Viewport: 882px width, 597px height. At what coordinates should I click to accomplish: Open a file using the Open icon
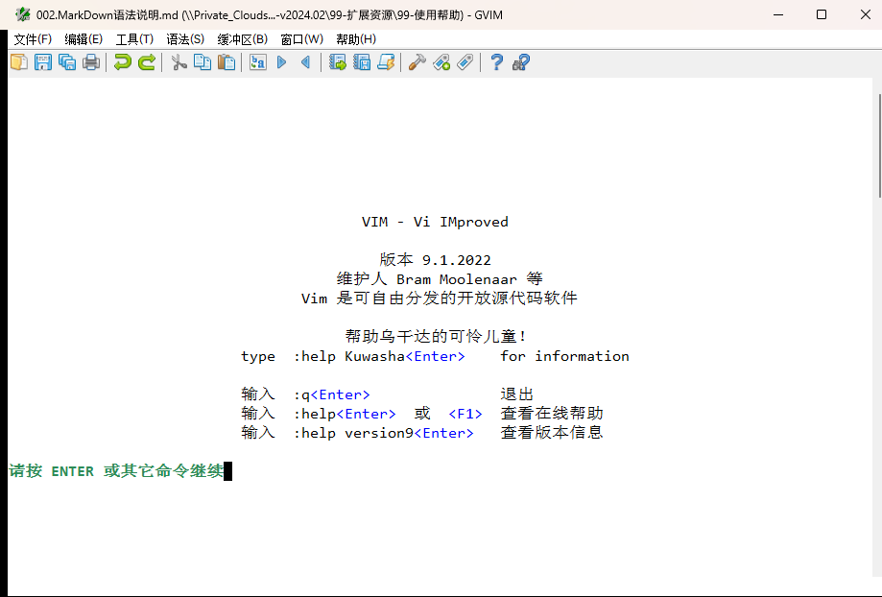click(x=19, y=61)
